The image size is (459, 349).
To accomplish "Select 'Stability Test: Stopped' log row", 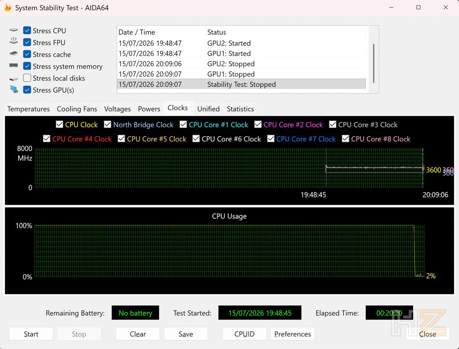I will pyautogui.click(x=241, y=84).
